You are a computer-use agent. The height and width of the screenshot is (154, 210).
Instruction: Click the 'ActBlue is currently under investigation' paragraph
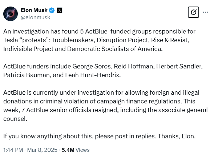click(x=105, y=106)
